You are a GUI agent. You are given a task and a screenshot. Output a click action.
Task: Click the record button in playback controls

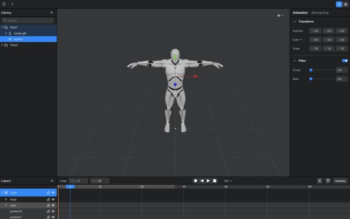click(x=196, y=181)
